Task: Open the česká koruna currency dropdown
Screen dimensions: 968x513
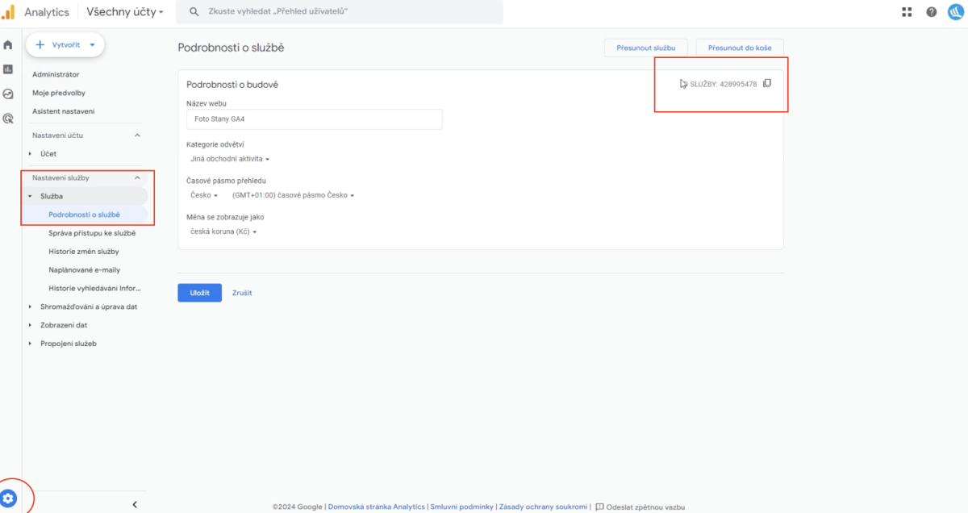Action: pos(223,231)
